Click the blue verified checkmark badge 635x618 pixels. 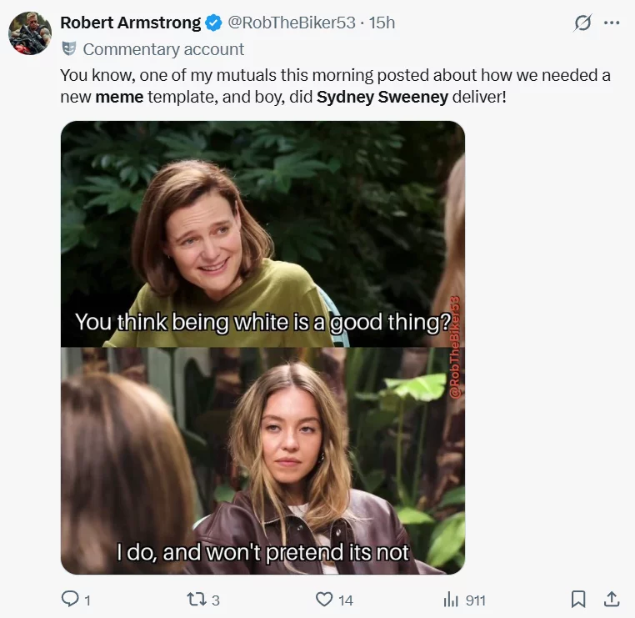click(214, 23)
